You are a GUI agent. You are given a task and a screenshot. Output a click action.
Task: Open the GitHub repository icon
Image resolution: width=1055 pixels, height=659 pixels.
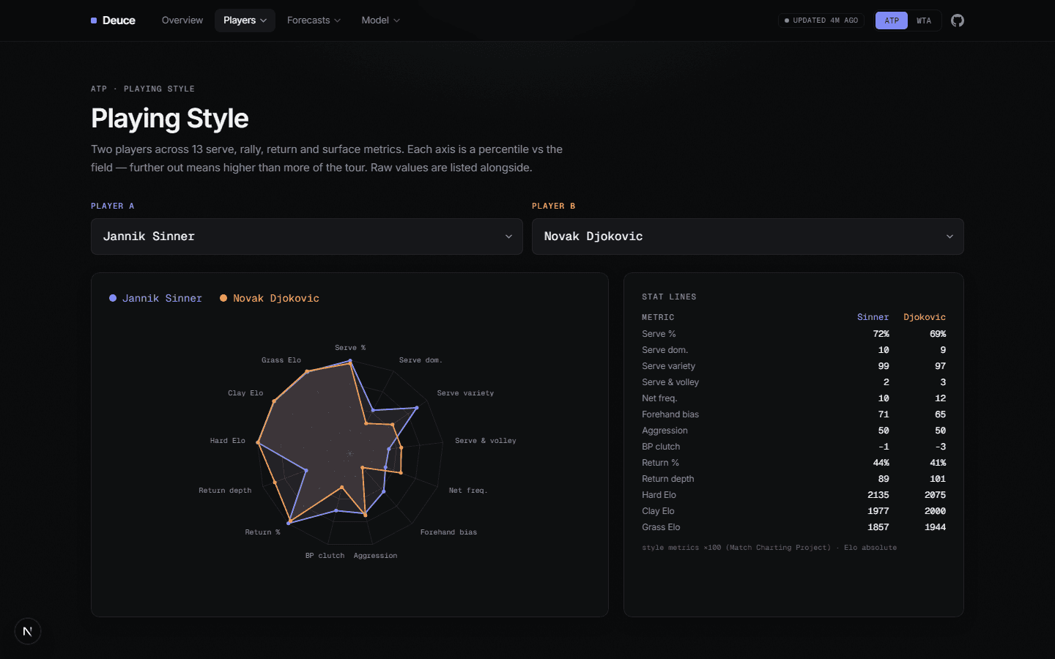coord(958,21)
